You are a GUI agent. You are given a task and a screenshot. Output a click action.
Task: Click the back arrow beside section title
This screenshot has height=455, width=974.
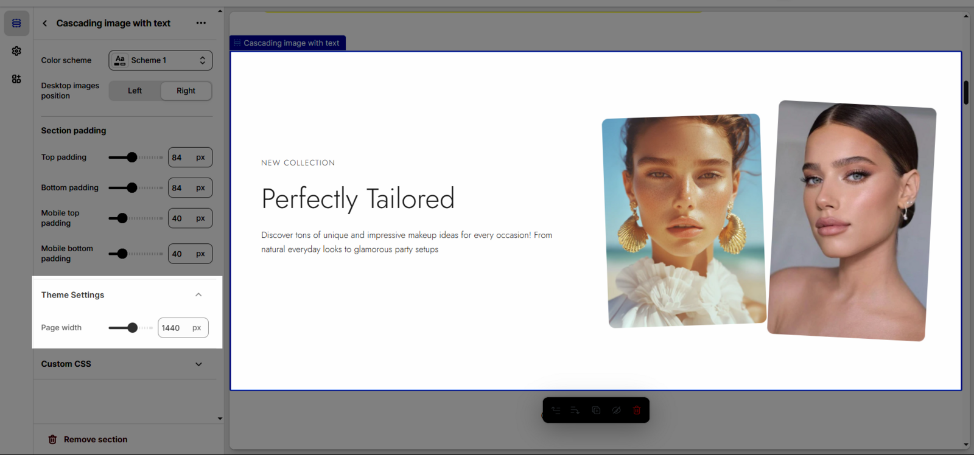44,23
